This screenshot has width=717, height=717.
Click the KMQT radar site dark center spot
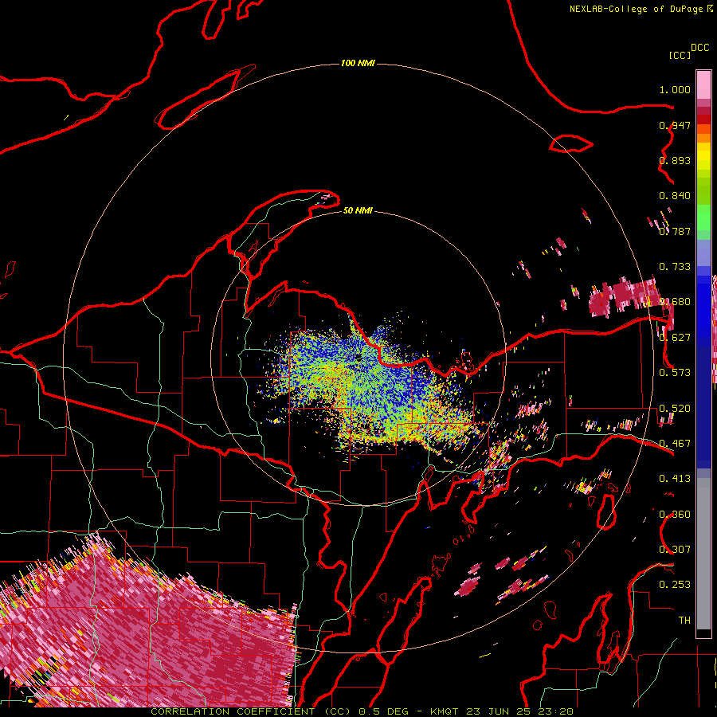[359, 357]
